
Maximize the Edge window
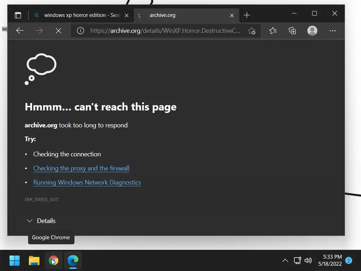click(314, 13)
